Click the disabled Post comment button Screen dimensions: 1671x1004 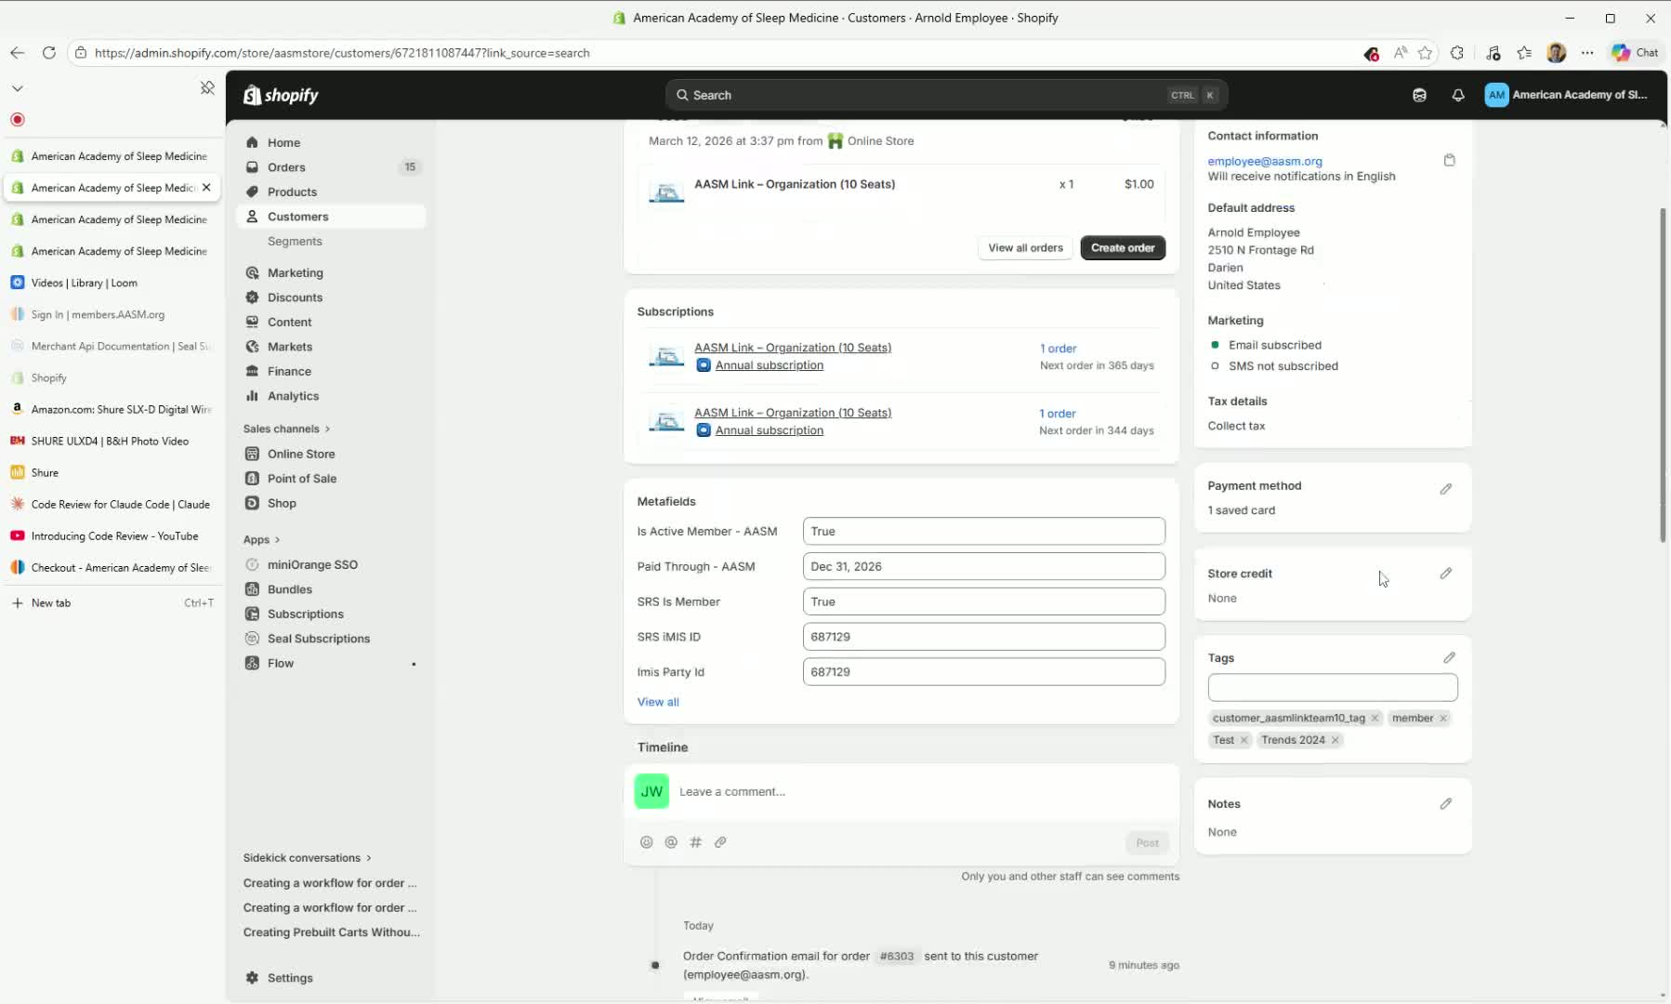point(1147,843)
